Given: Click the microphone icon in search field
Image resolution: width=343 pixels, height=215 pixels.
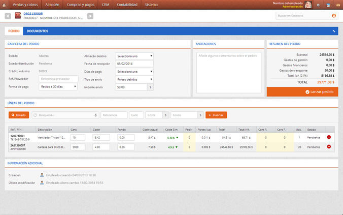Looking at the screenshot, I should 96,115.
